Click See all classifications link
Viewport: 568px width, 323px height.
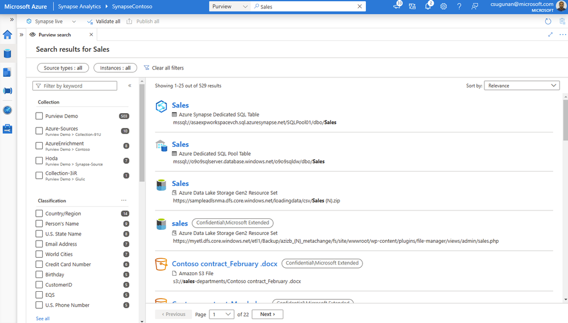click(43, 318)
